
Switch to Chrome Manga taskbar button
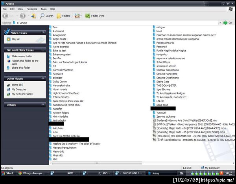coord(32,173)
